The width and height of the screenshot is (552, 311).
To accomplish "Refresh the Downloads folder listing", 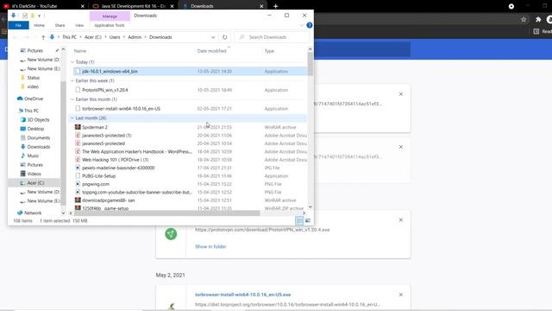I will click(x=224, y=37).
